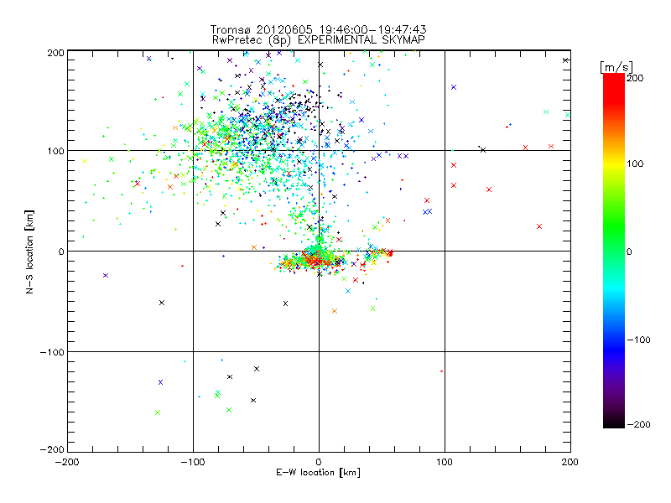Pick the black bottom end of velocity colorbar

614,424
